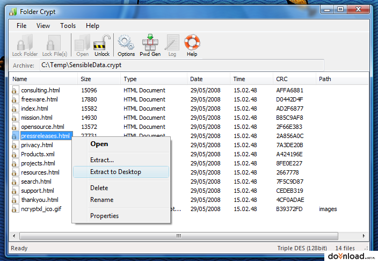Viewport: 378px width, 261px height.
Task: Click the CRC value B39372FD
Action: pos(289,209)
